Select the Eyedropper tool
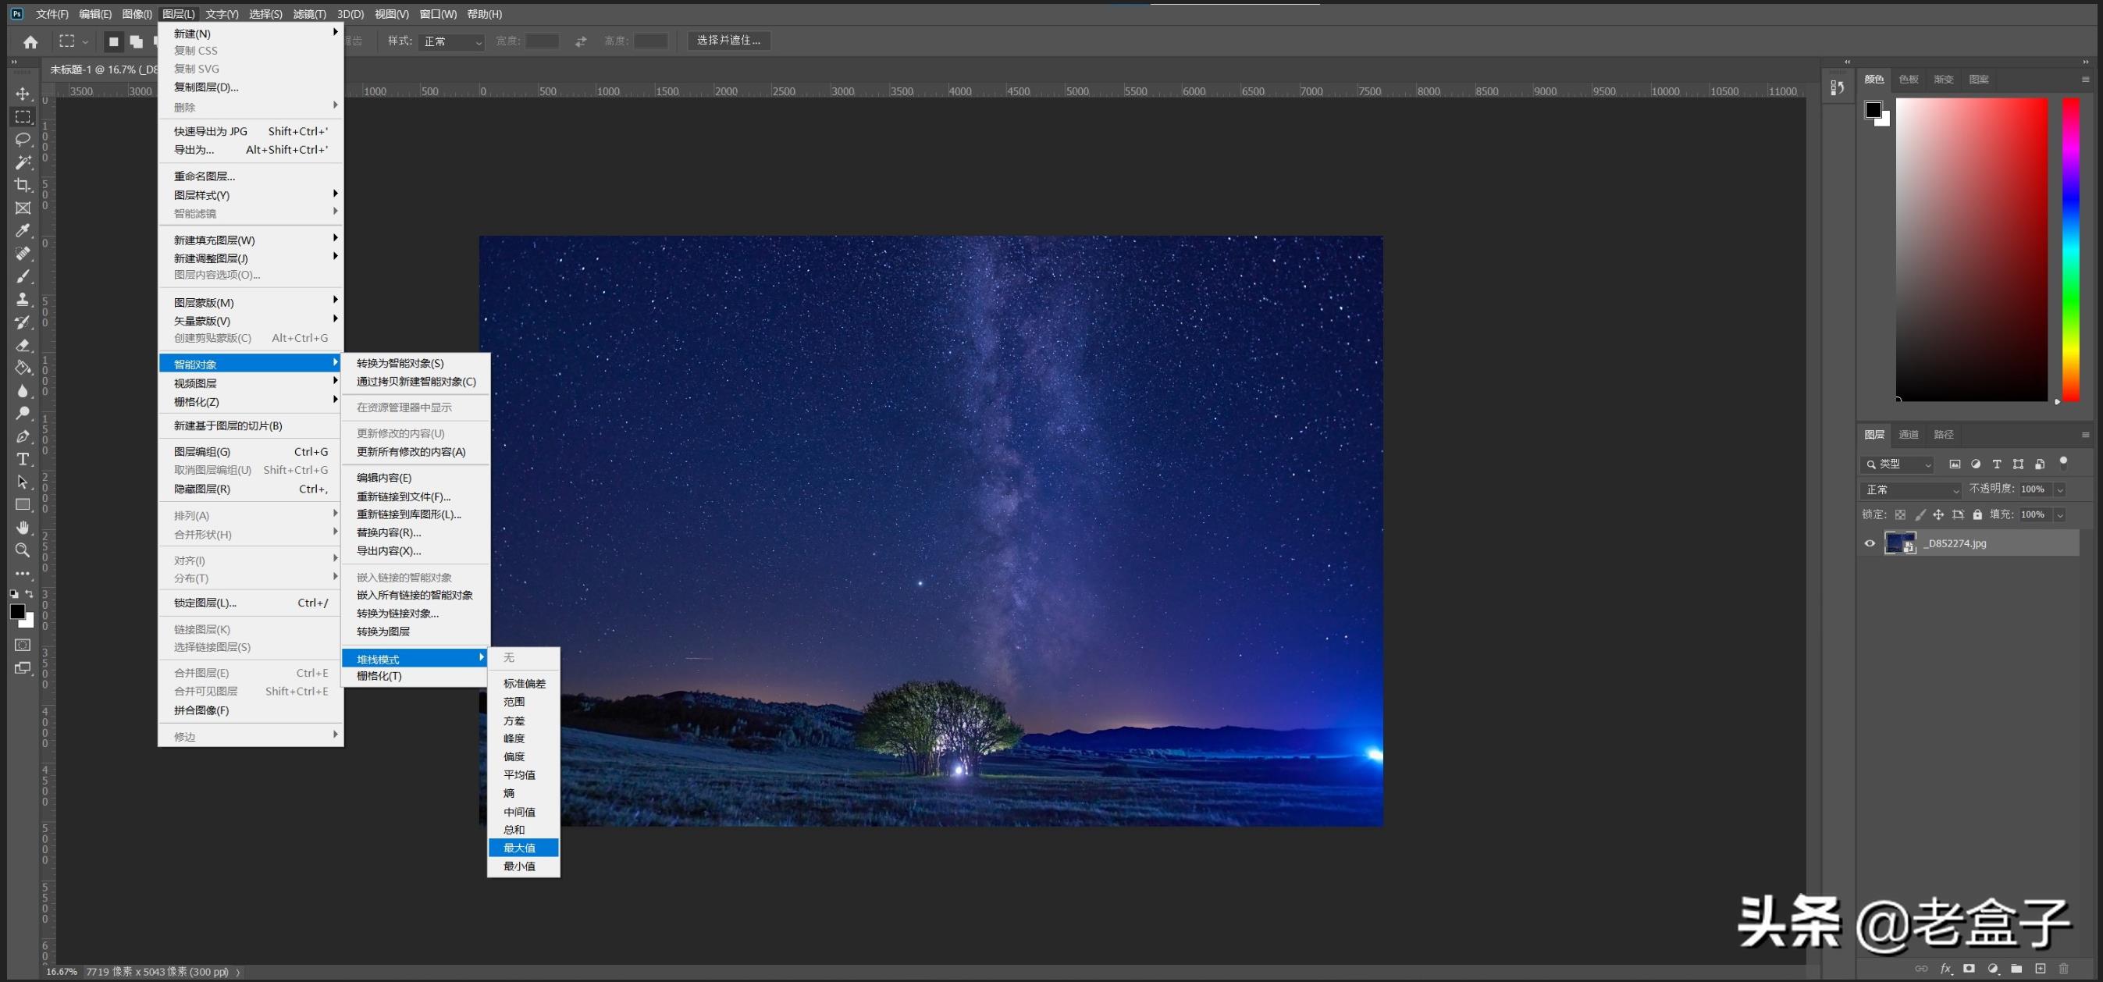 [23, 231]
